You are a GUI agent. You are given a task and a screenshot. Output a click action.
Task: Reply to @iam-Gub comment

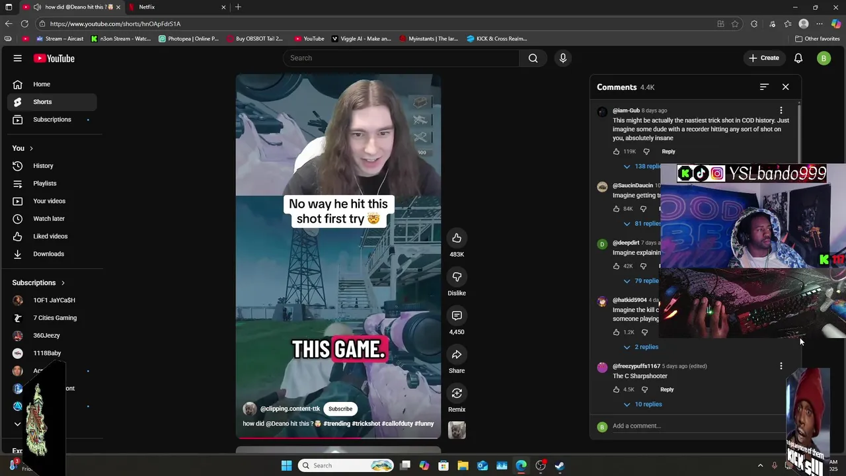tap(668, 151)
